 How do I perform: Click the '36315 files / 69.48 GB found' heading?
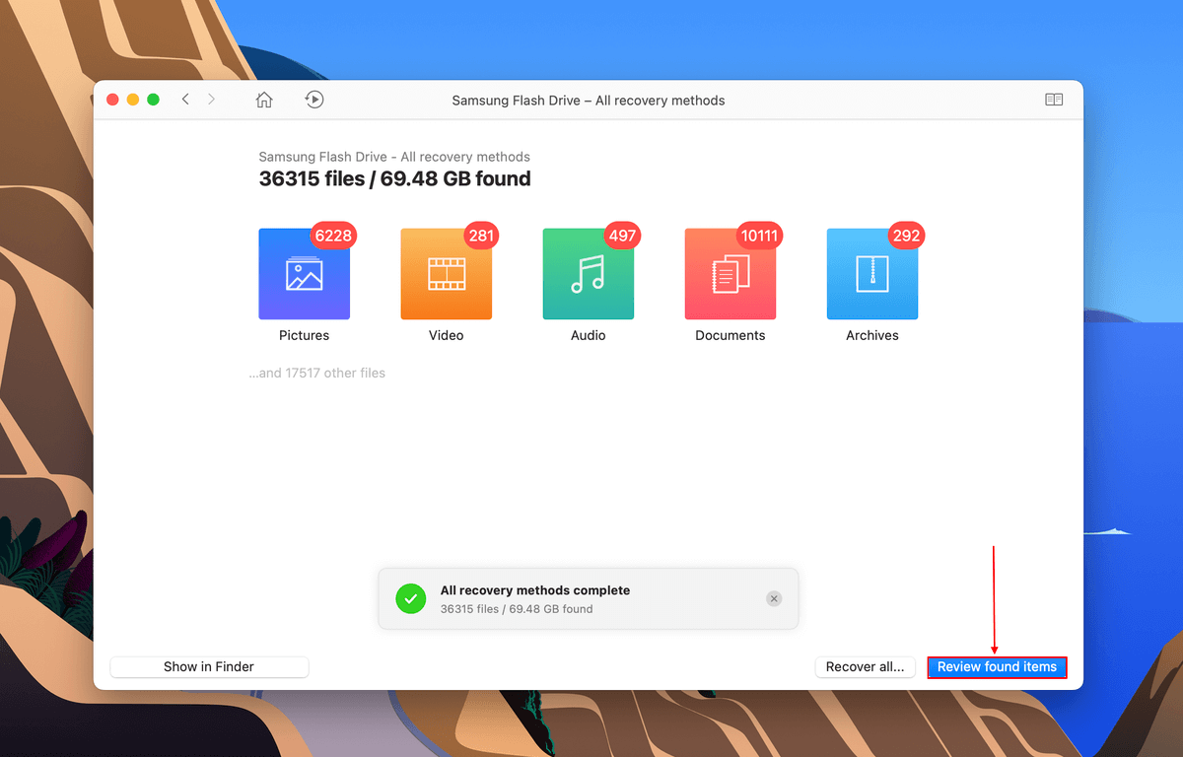pos(394,179)
